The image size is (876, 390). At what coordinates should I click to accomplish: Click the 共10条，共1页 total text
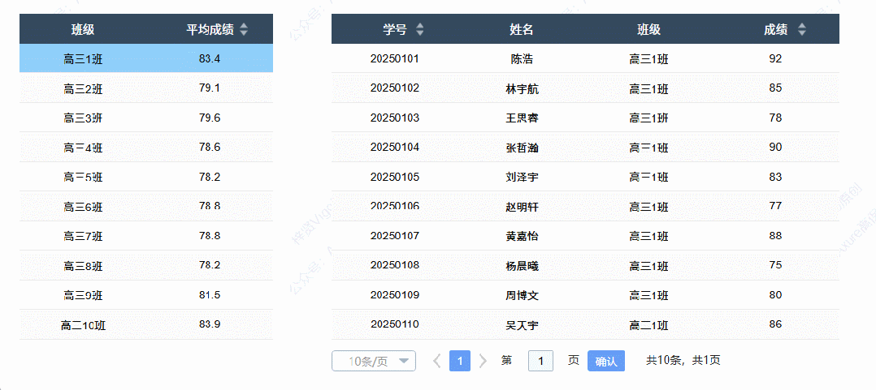tap(683, 361)
